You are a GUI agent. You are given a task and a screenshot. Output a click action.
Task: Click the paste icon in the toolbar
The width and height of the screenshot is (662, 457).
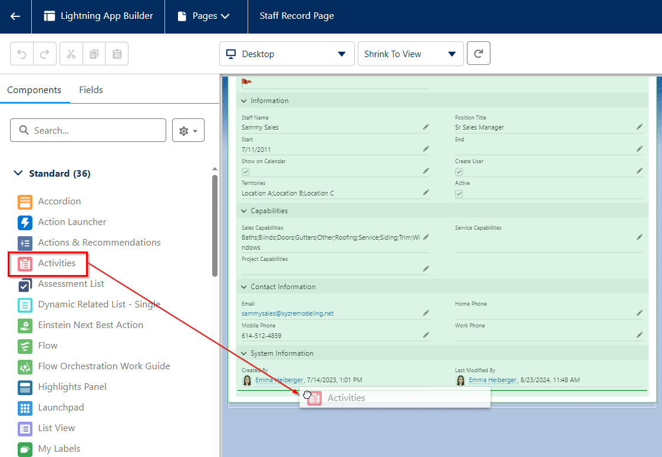coord(116,53)
